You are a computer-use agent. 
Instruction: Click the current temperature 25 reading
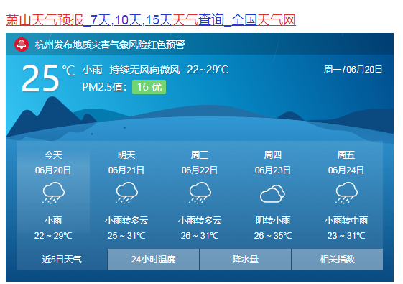(40, 78)
